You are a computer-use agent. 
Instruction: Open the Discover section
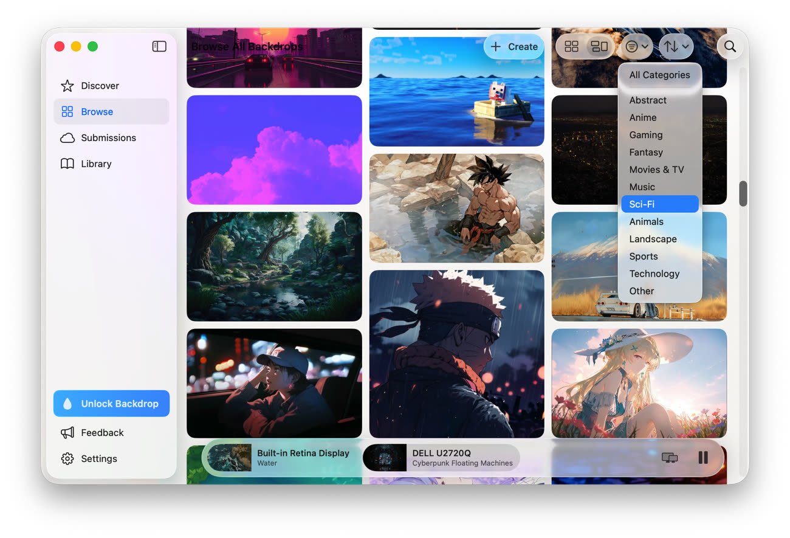tap(111, 86)
